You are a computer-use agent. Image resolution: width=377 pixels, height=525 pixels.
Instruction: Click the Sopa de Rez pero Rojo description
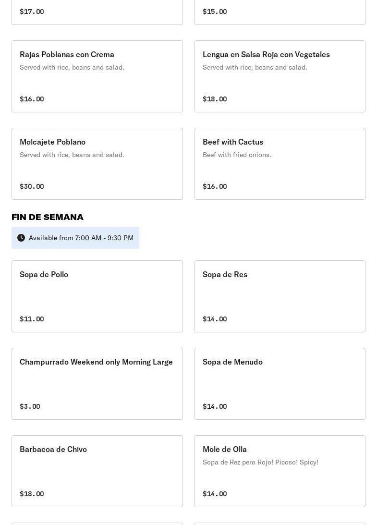(260, 462)
